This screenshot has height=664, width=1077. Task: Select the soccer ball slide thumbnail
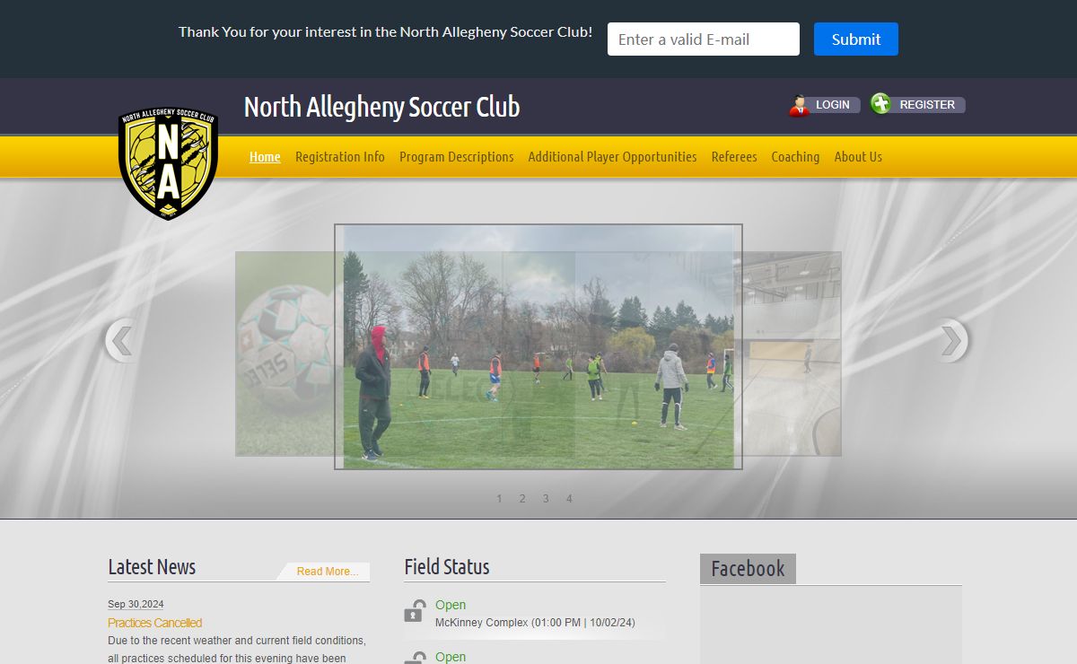tap(285, 354)
